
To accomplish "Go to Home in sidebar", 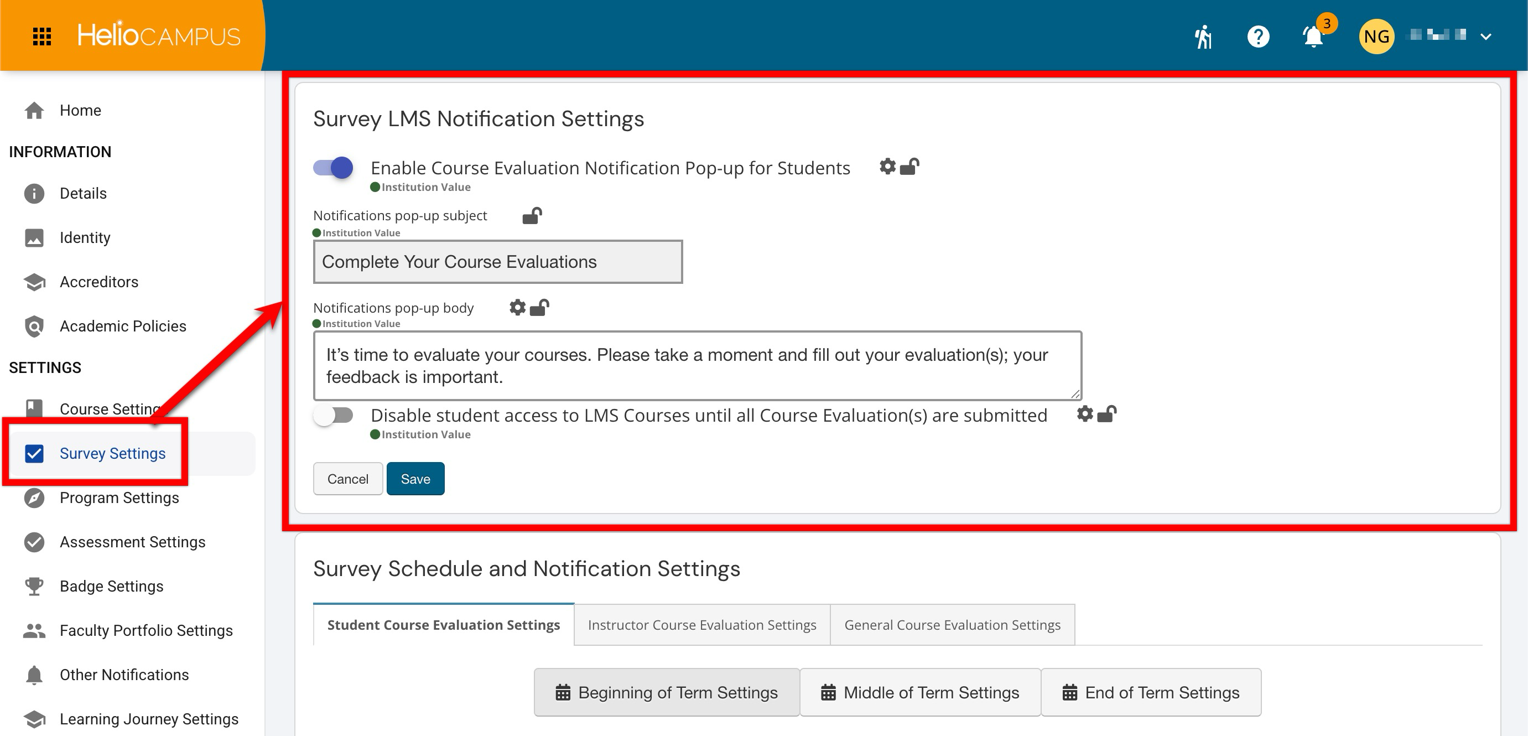I will pyautogui.click(x=132, y=111).
